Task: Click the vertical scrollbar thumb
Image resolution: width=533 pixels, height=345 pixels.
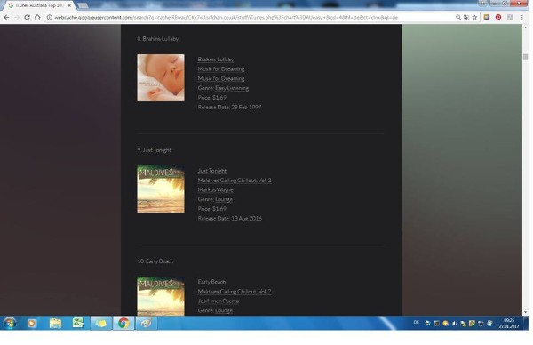Action: point(526,57)
